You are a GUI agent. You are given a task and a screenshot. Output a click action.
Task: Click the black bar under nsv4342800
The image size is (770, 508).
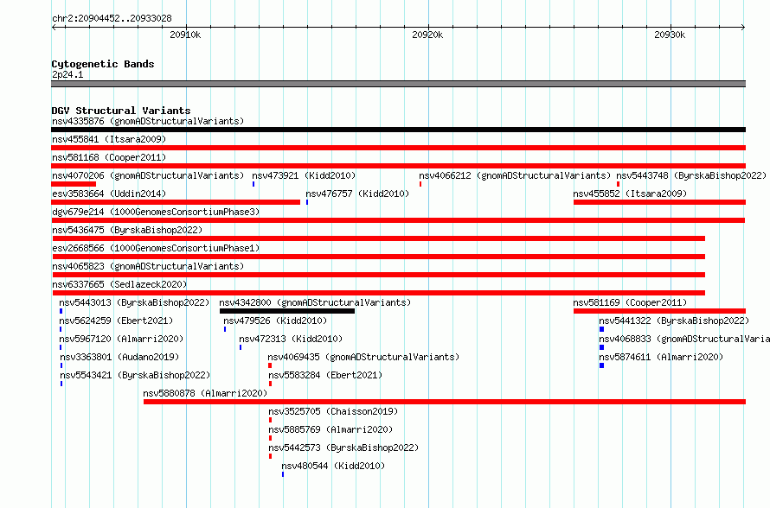pyautogui.click(x=287, y=311)
